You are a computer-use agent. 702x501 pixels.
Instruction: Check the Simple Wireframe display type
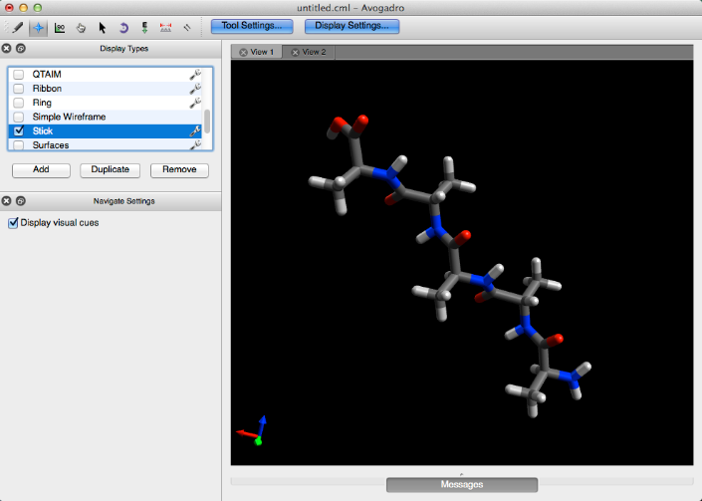(x=19, y=117)
